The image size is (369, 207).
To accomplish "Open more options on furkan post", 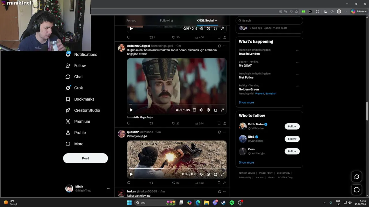I will point(225,191).
